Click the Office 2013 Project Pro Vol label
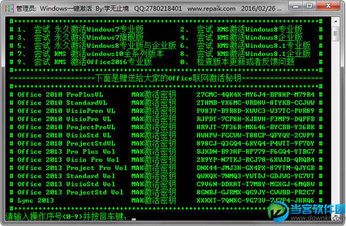Screen dimensions: 346x226 tap(73, 168)
